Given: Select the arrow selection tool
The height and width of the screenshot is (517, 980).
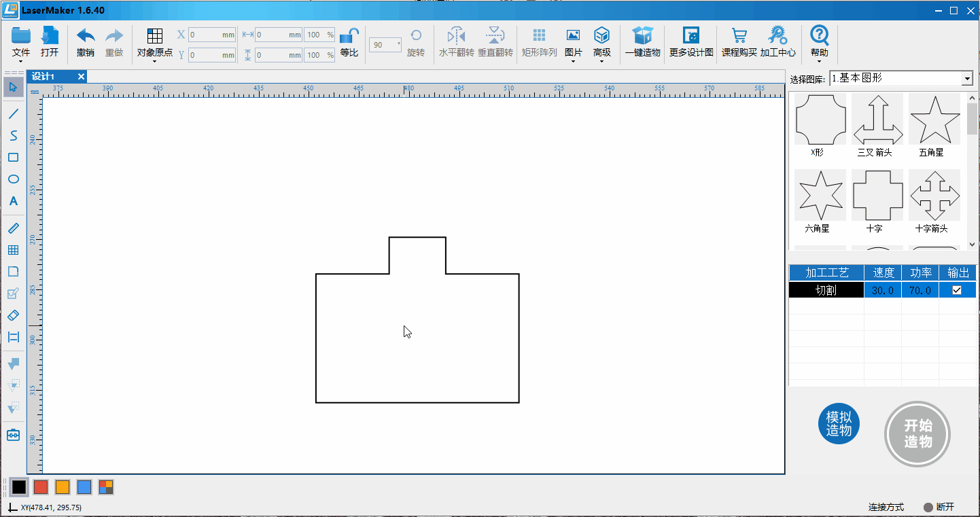Looking at the screenshot, I should point(14,86).
